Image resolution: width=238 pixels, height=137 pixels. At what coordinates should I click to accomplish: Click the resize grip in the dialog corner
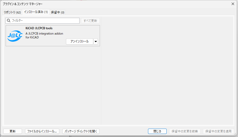235,134
